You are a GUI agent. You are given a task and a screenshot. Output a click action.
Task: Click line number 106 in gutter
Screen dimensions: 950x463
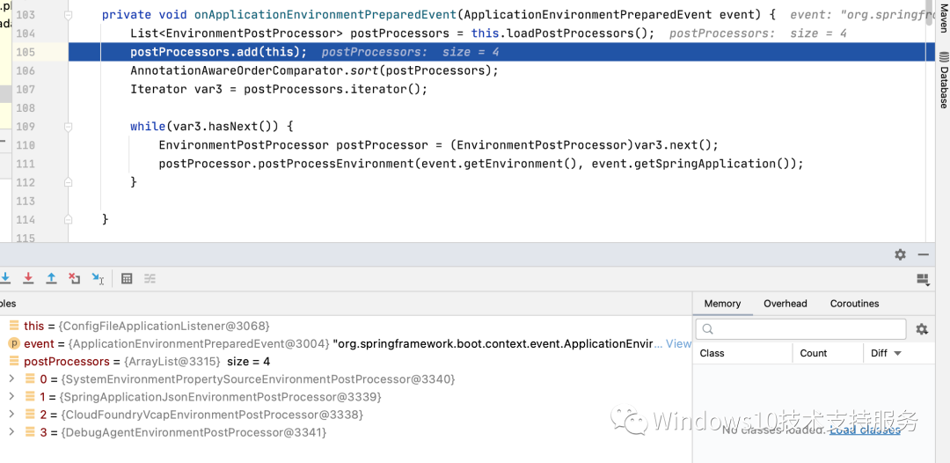[x=26, y=71]
